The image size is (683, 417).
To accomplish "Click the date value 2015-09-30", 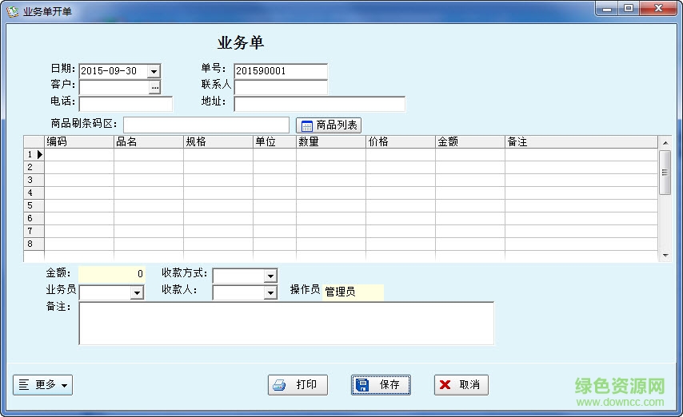I will coord(109,71).
